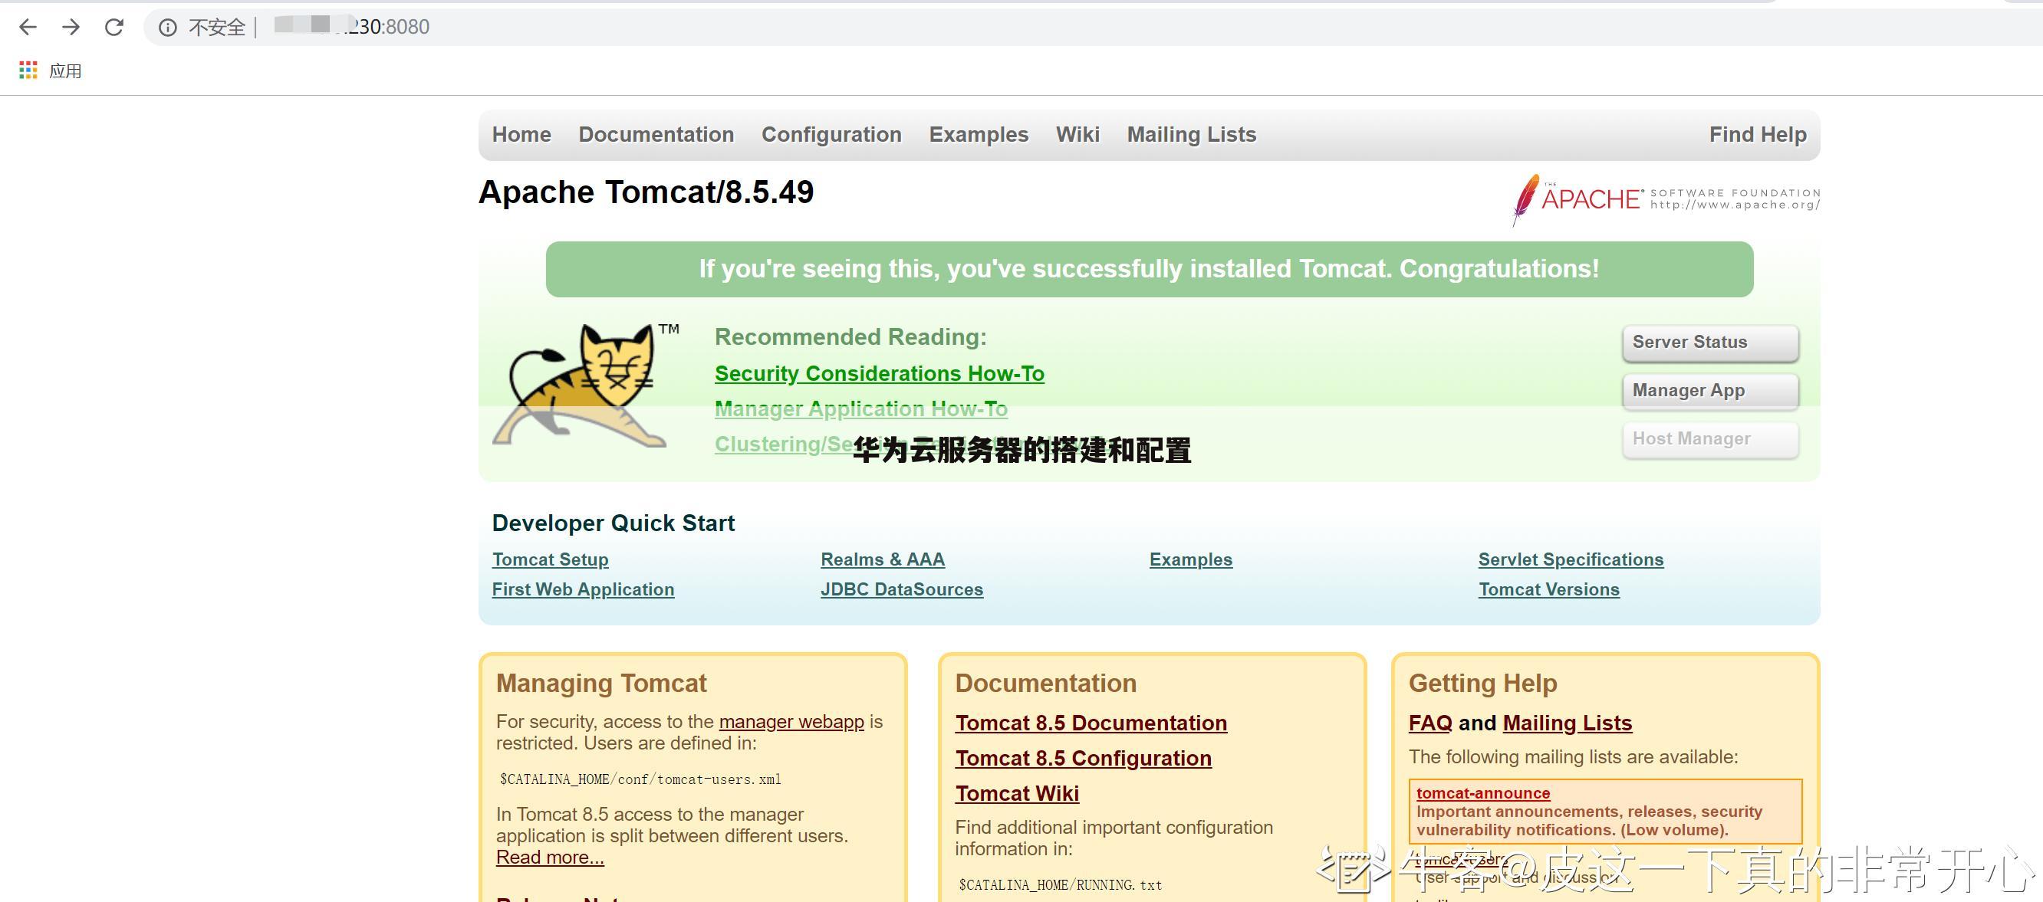Viewport: 2043px width, 902px height.
Task: Open the tomcat-announce mailing list link
Action: 1482,792
